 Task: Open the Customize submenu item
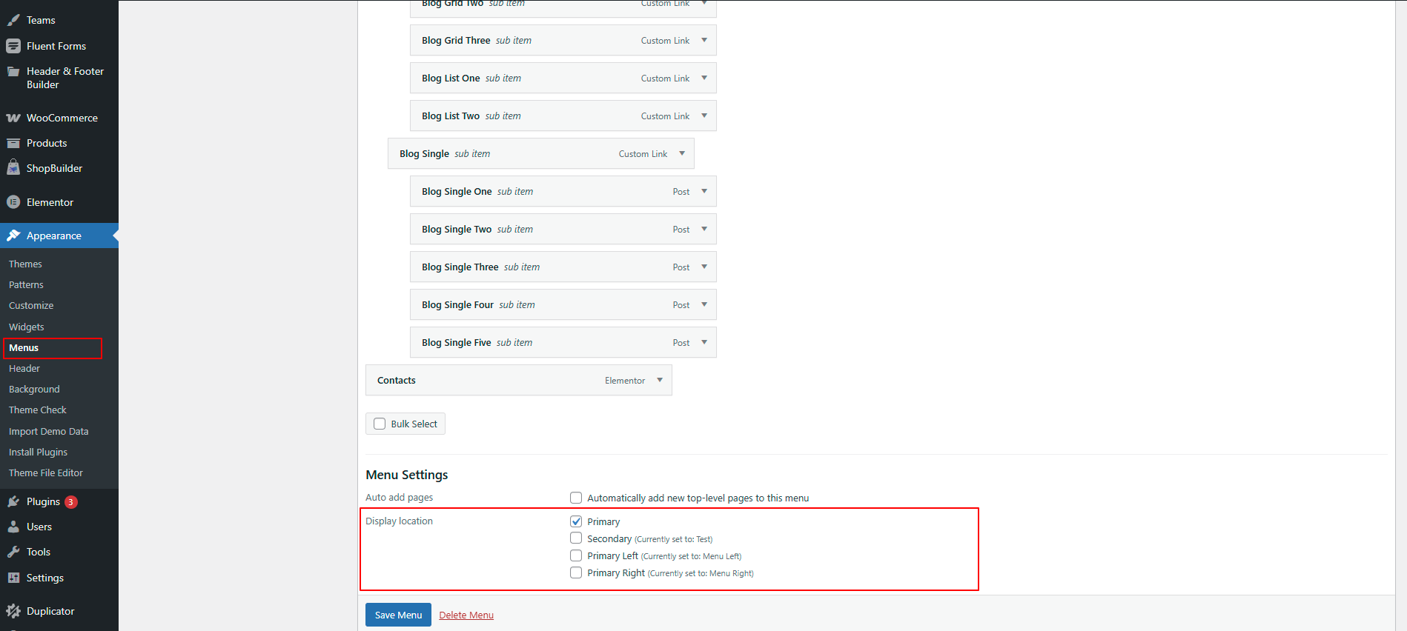click(31, 305)
